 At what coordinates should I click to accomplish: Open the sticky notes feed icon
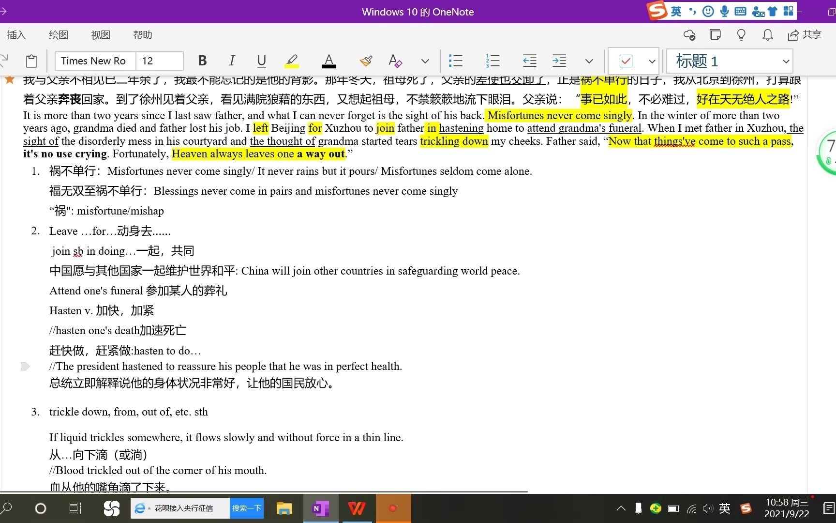click(x=715, y=35)
